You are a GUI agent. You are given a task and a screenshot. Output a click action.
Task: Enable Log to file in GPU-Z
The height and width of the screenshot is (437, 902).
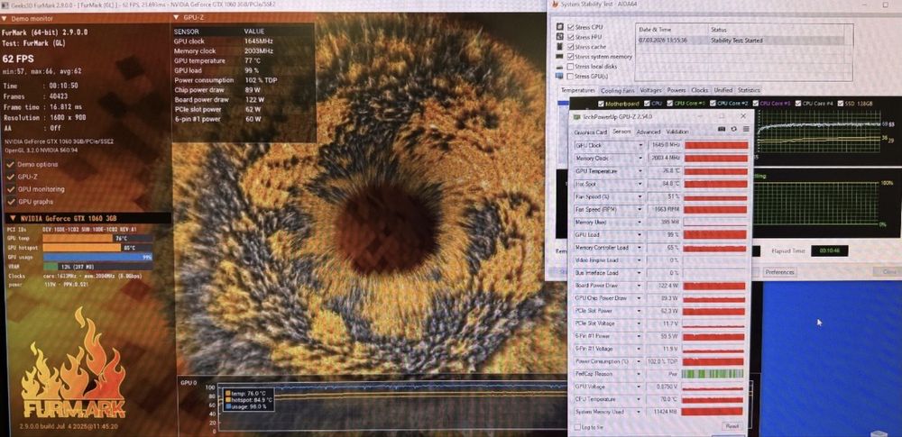pyautogui.click(x=577, y=427)
